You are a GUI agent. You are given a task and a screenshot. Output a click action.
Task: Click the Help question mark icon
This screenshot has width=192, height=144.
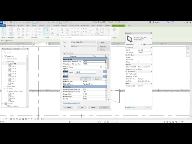point(173,22)
